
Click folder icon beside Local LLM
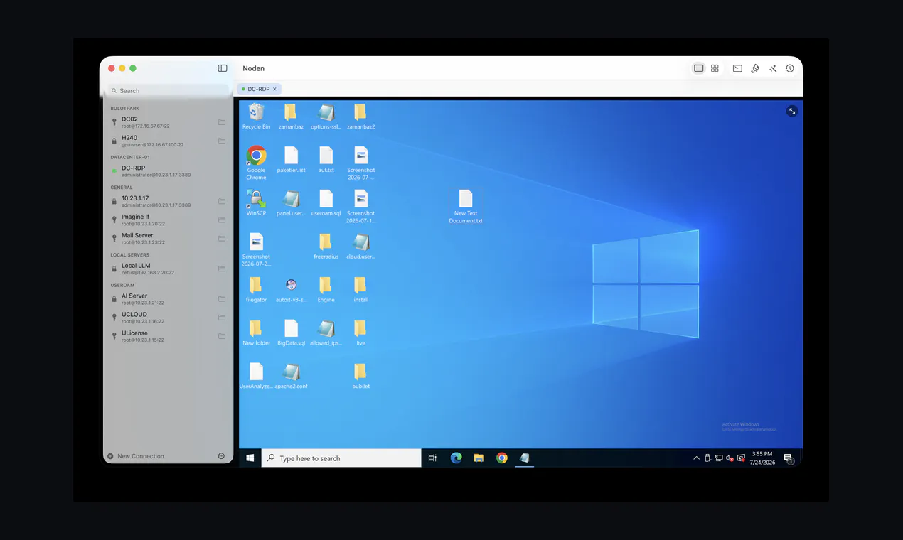click(x=222, y=269)
